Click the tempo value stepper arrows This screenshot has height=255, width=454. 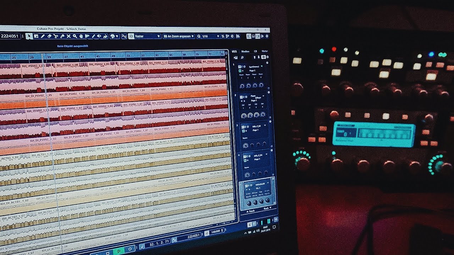coord(222,230)
